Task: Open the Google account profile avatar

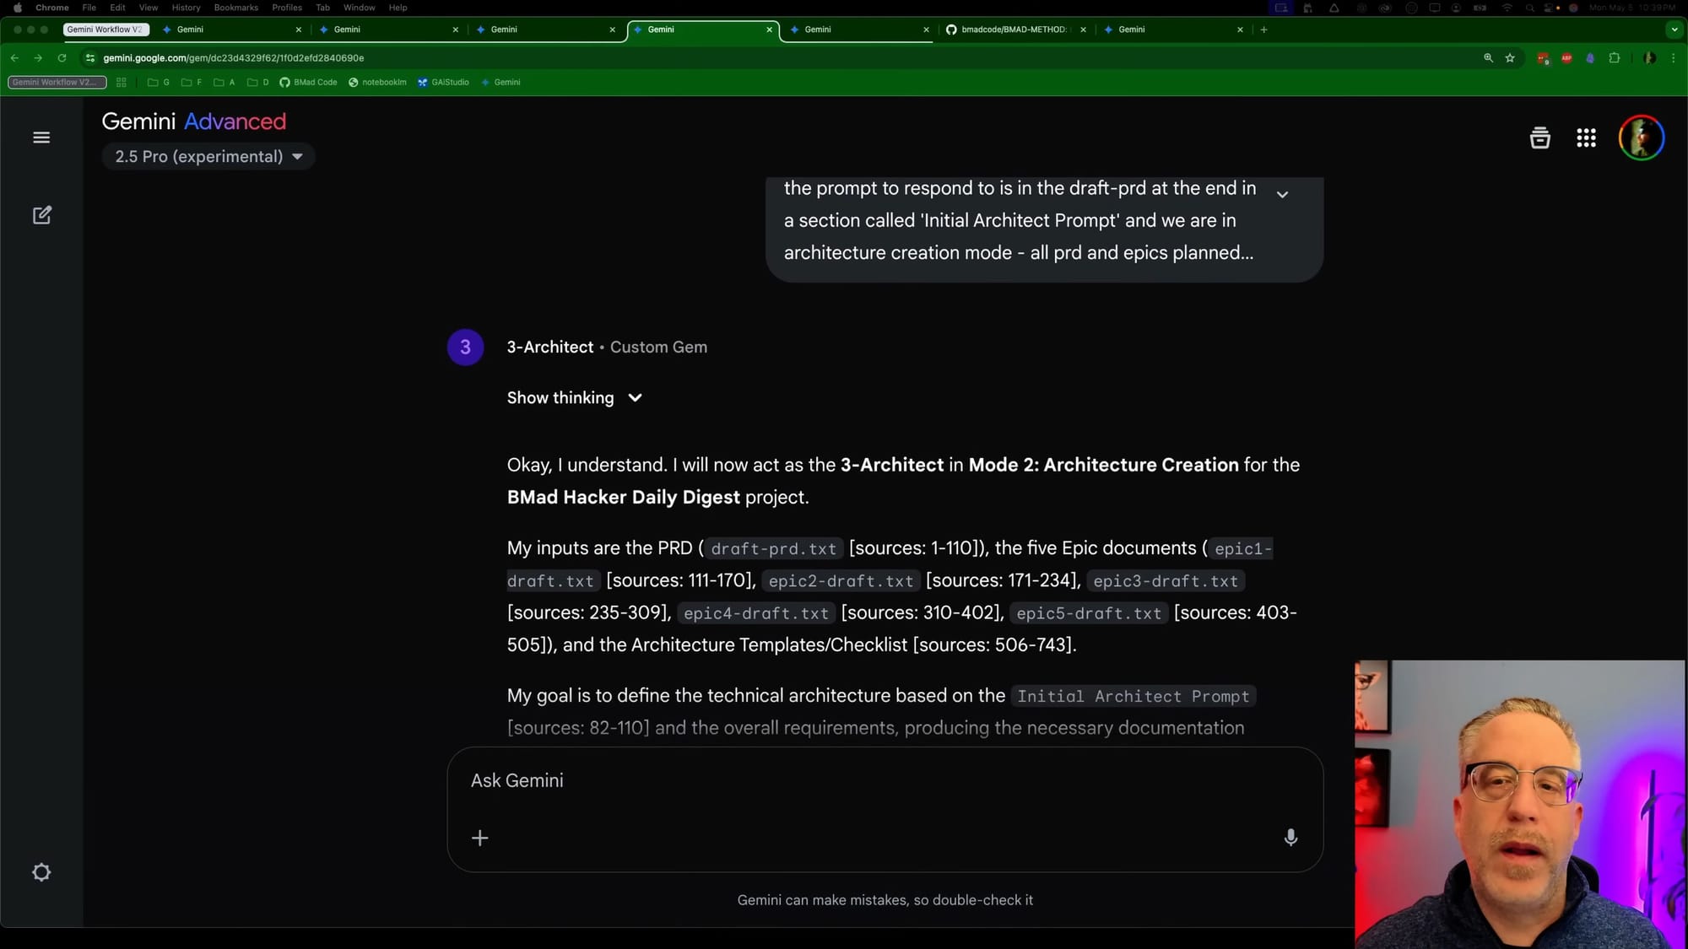Action: click(x=1641, y=137)
